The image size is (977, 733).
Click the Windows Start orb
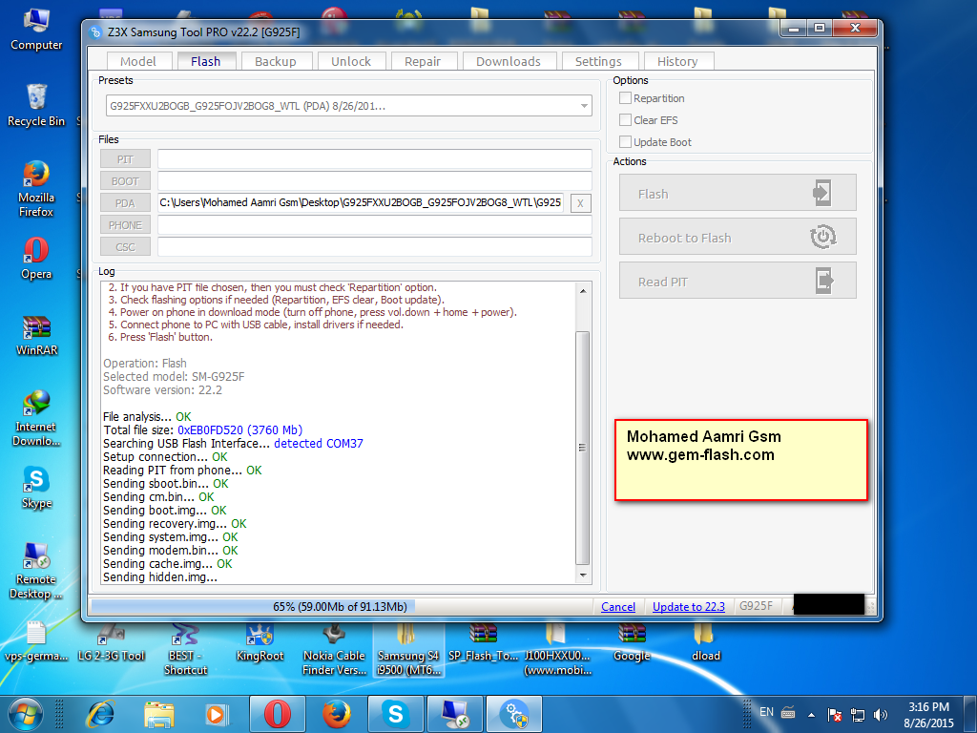click(x=26, y=714)
